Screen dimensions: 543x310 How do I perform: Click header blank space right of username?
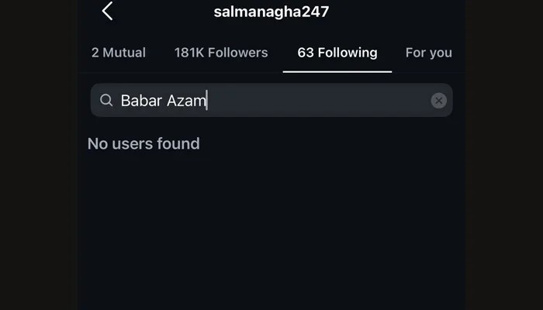coord(403,12)
